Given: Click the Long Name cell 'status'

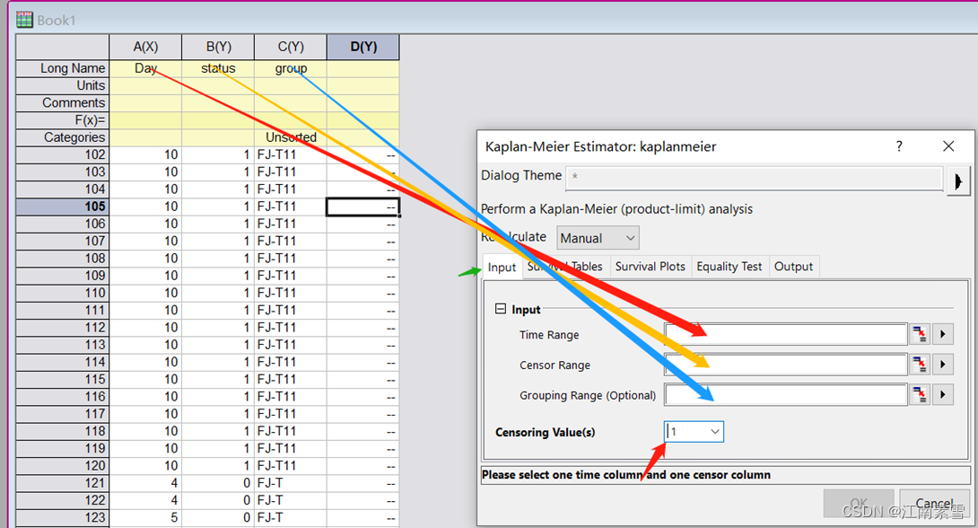Looking at the screenshot, I should pyautogui.click(x=218, y=68).
